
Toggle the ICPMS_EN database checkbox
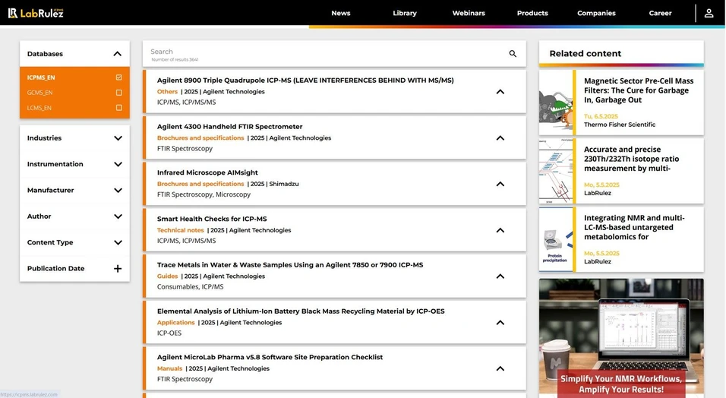pos(119,77)
